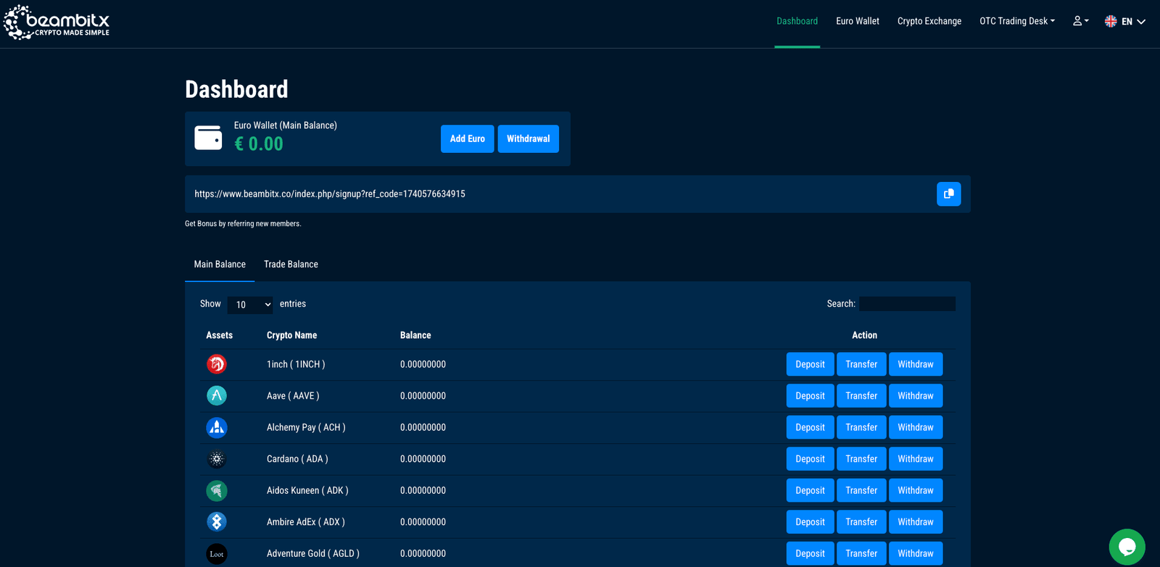Deposit into Alchemy Pay
Screen dimensions: 1160x567
pos(810,427)
